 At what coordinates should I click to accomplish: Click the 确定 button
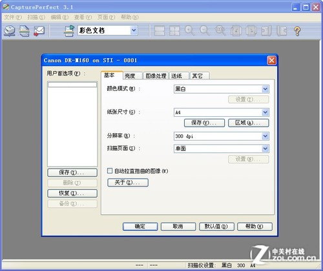pyautogui.click(x=140, y=226)
